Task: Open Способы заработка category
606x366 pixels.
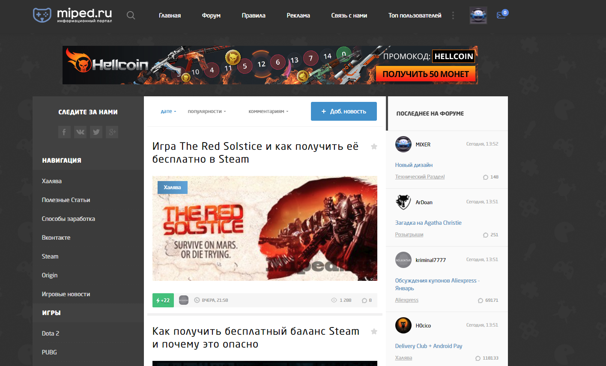Action: coord(69,219)
